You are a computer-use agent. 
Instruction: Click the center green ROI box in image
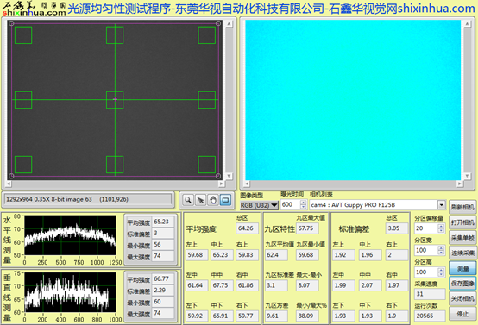click(115, 100)
